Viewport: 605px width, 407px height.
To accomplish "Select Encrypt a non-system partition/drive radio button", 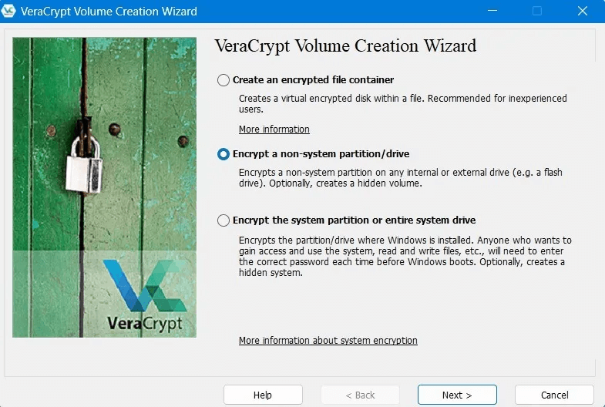I will tap(224, 154).
